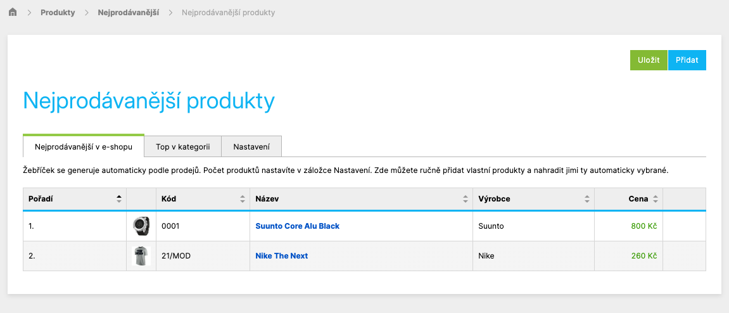729x313 pixels.
Task: Sort table by Výrobce column arrows
Action: click(586, 199)
